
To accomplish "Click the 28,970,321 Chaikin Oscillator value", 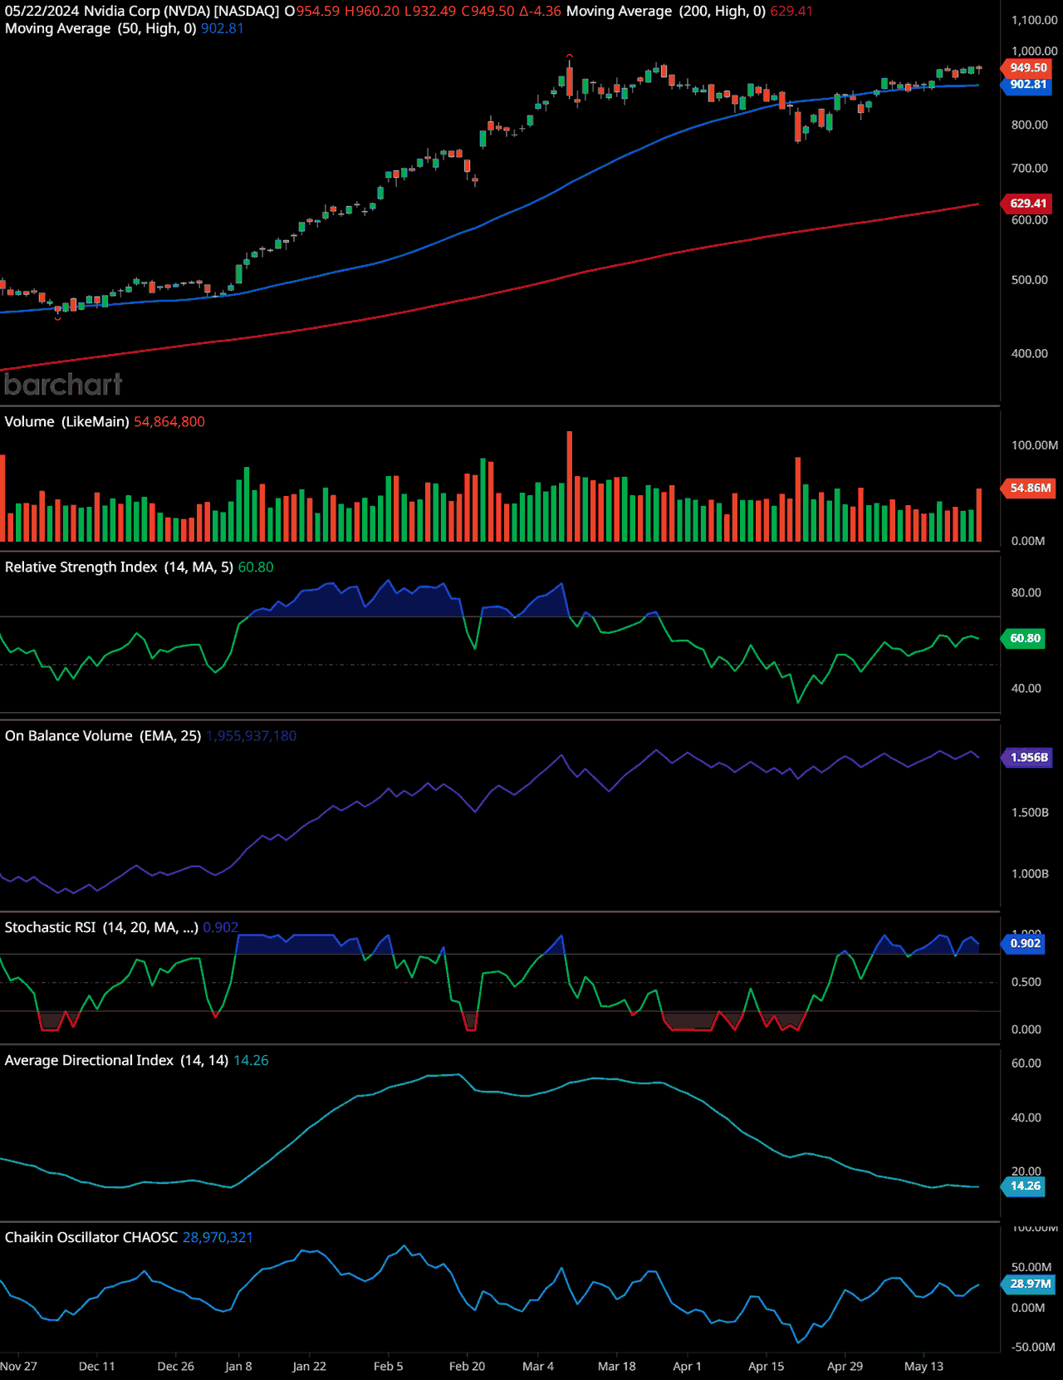I will [x=218, y=1237].
